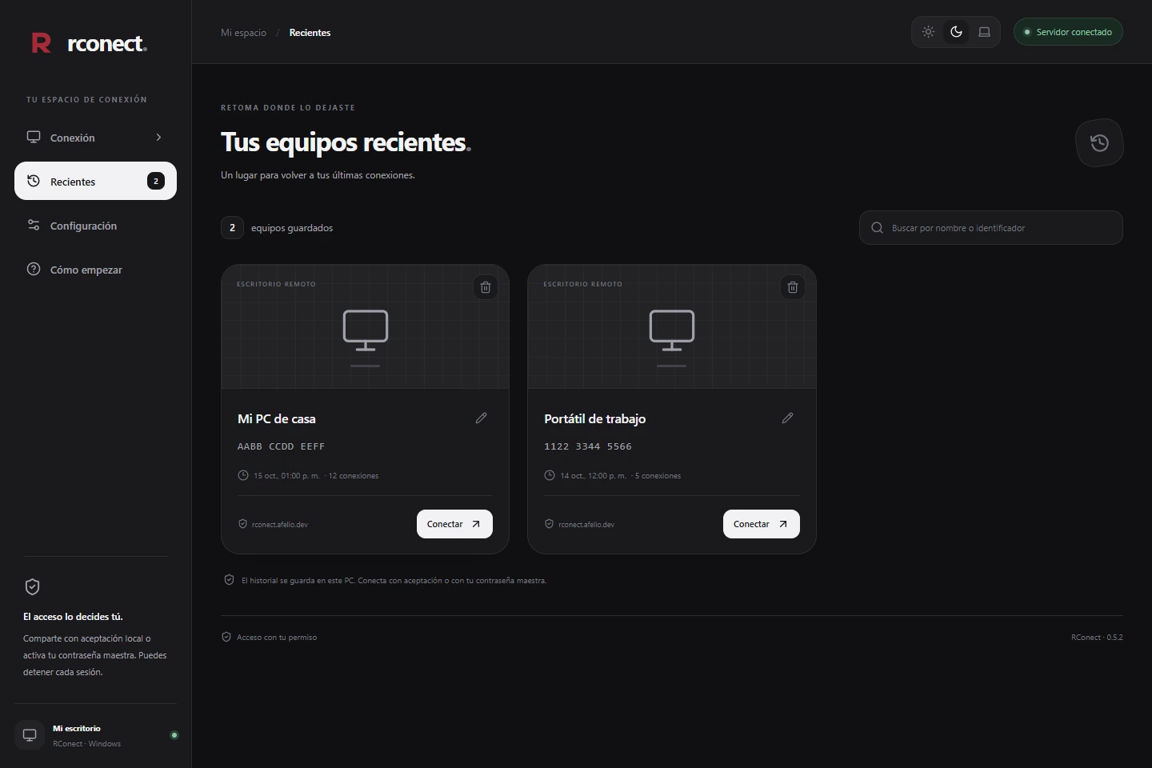Switch to light theme
Image resolution: width=1152 pixels, height=768 pixels.
click(928, 32)
